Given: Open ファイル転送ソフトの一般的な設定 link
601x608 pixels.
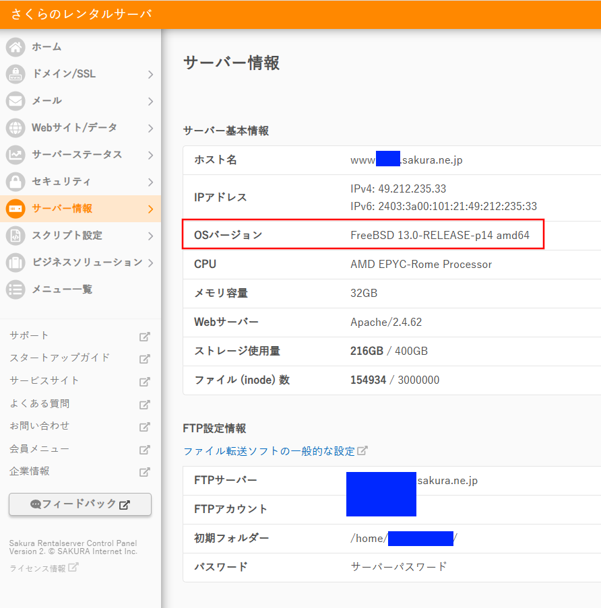Looking at the screenshot, I should pos(269,451).
